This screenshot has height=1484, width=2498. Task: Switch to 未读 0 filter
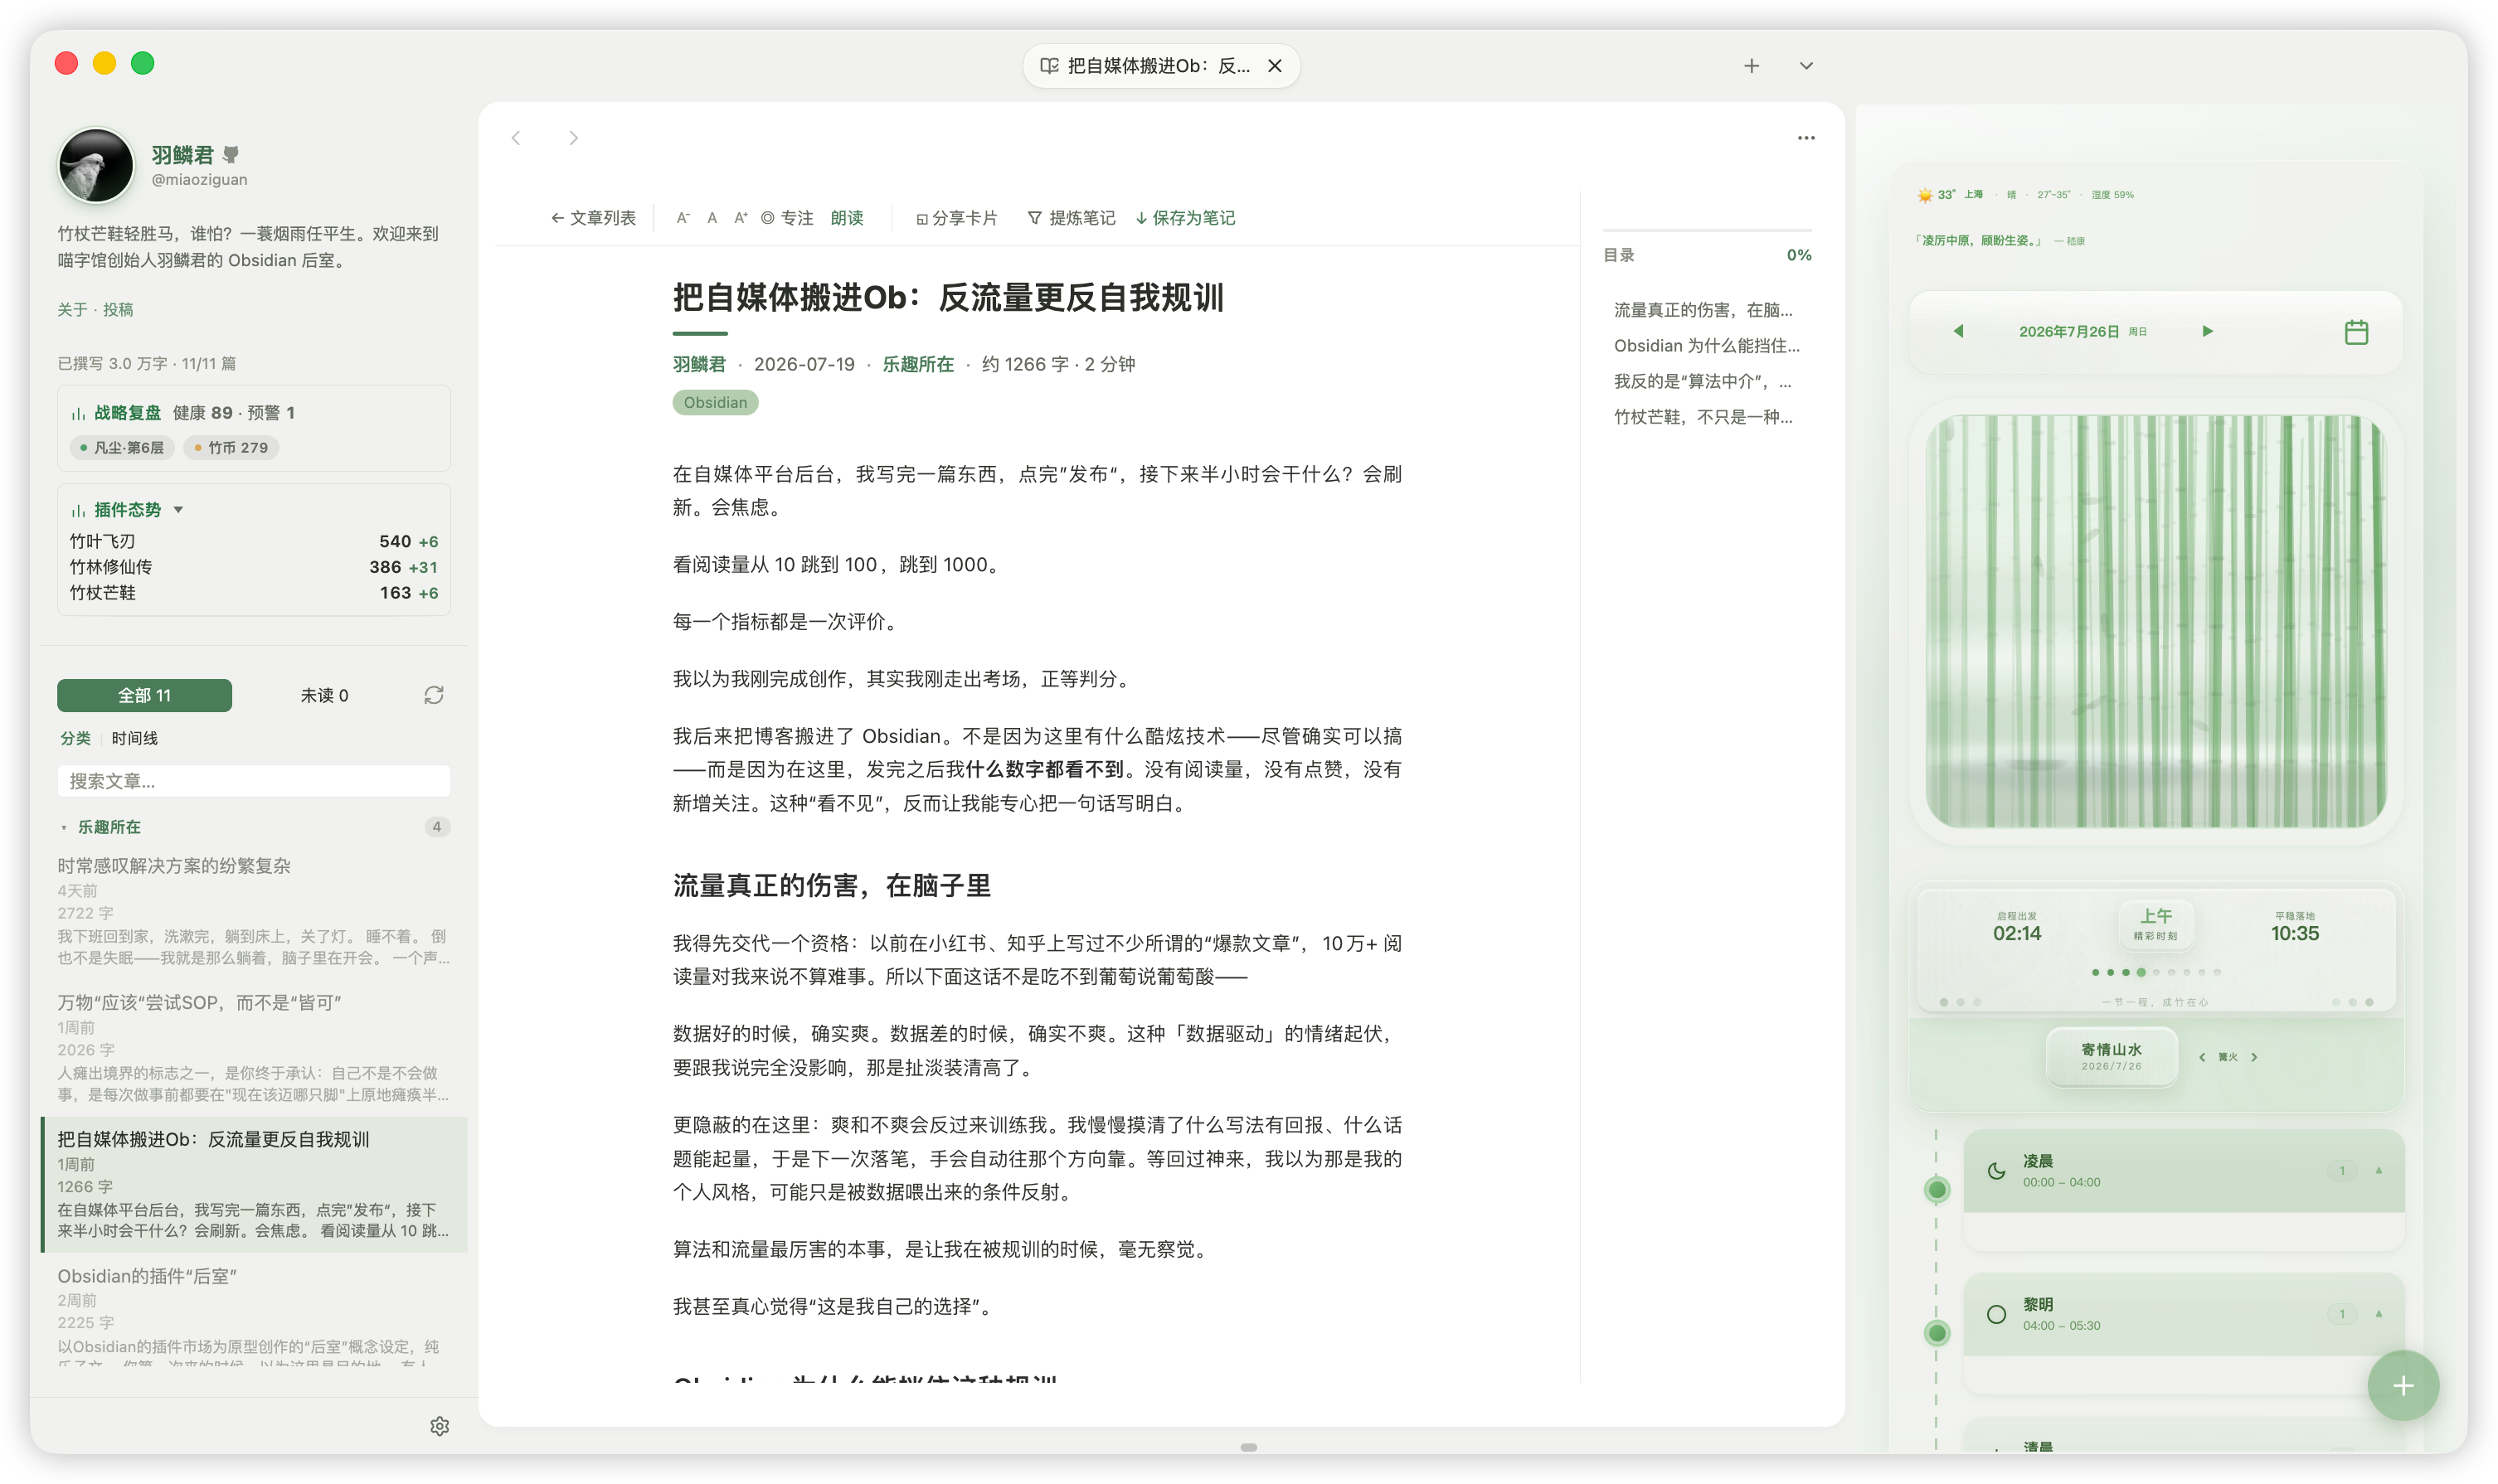tap(324, 695)
